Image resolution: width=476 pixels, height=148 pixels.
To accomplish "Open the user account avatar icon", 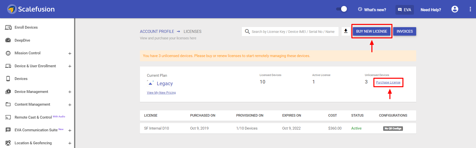I will [x=455, y=9].
